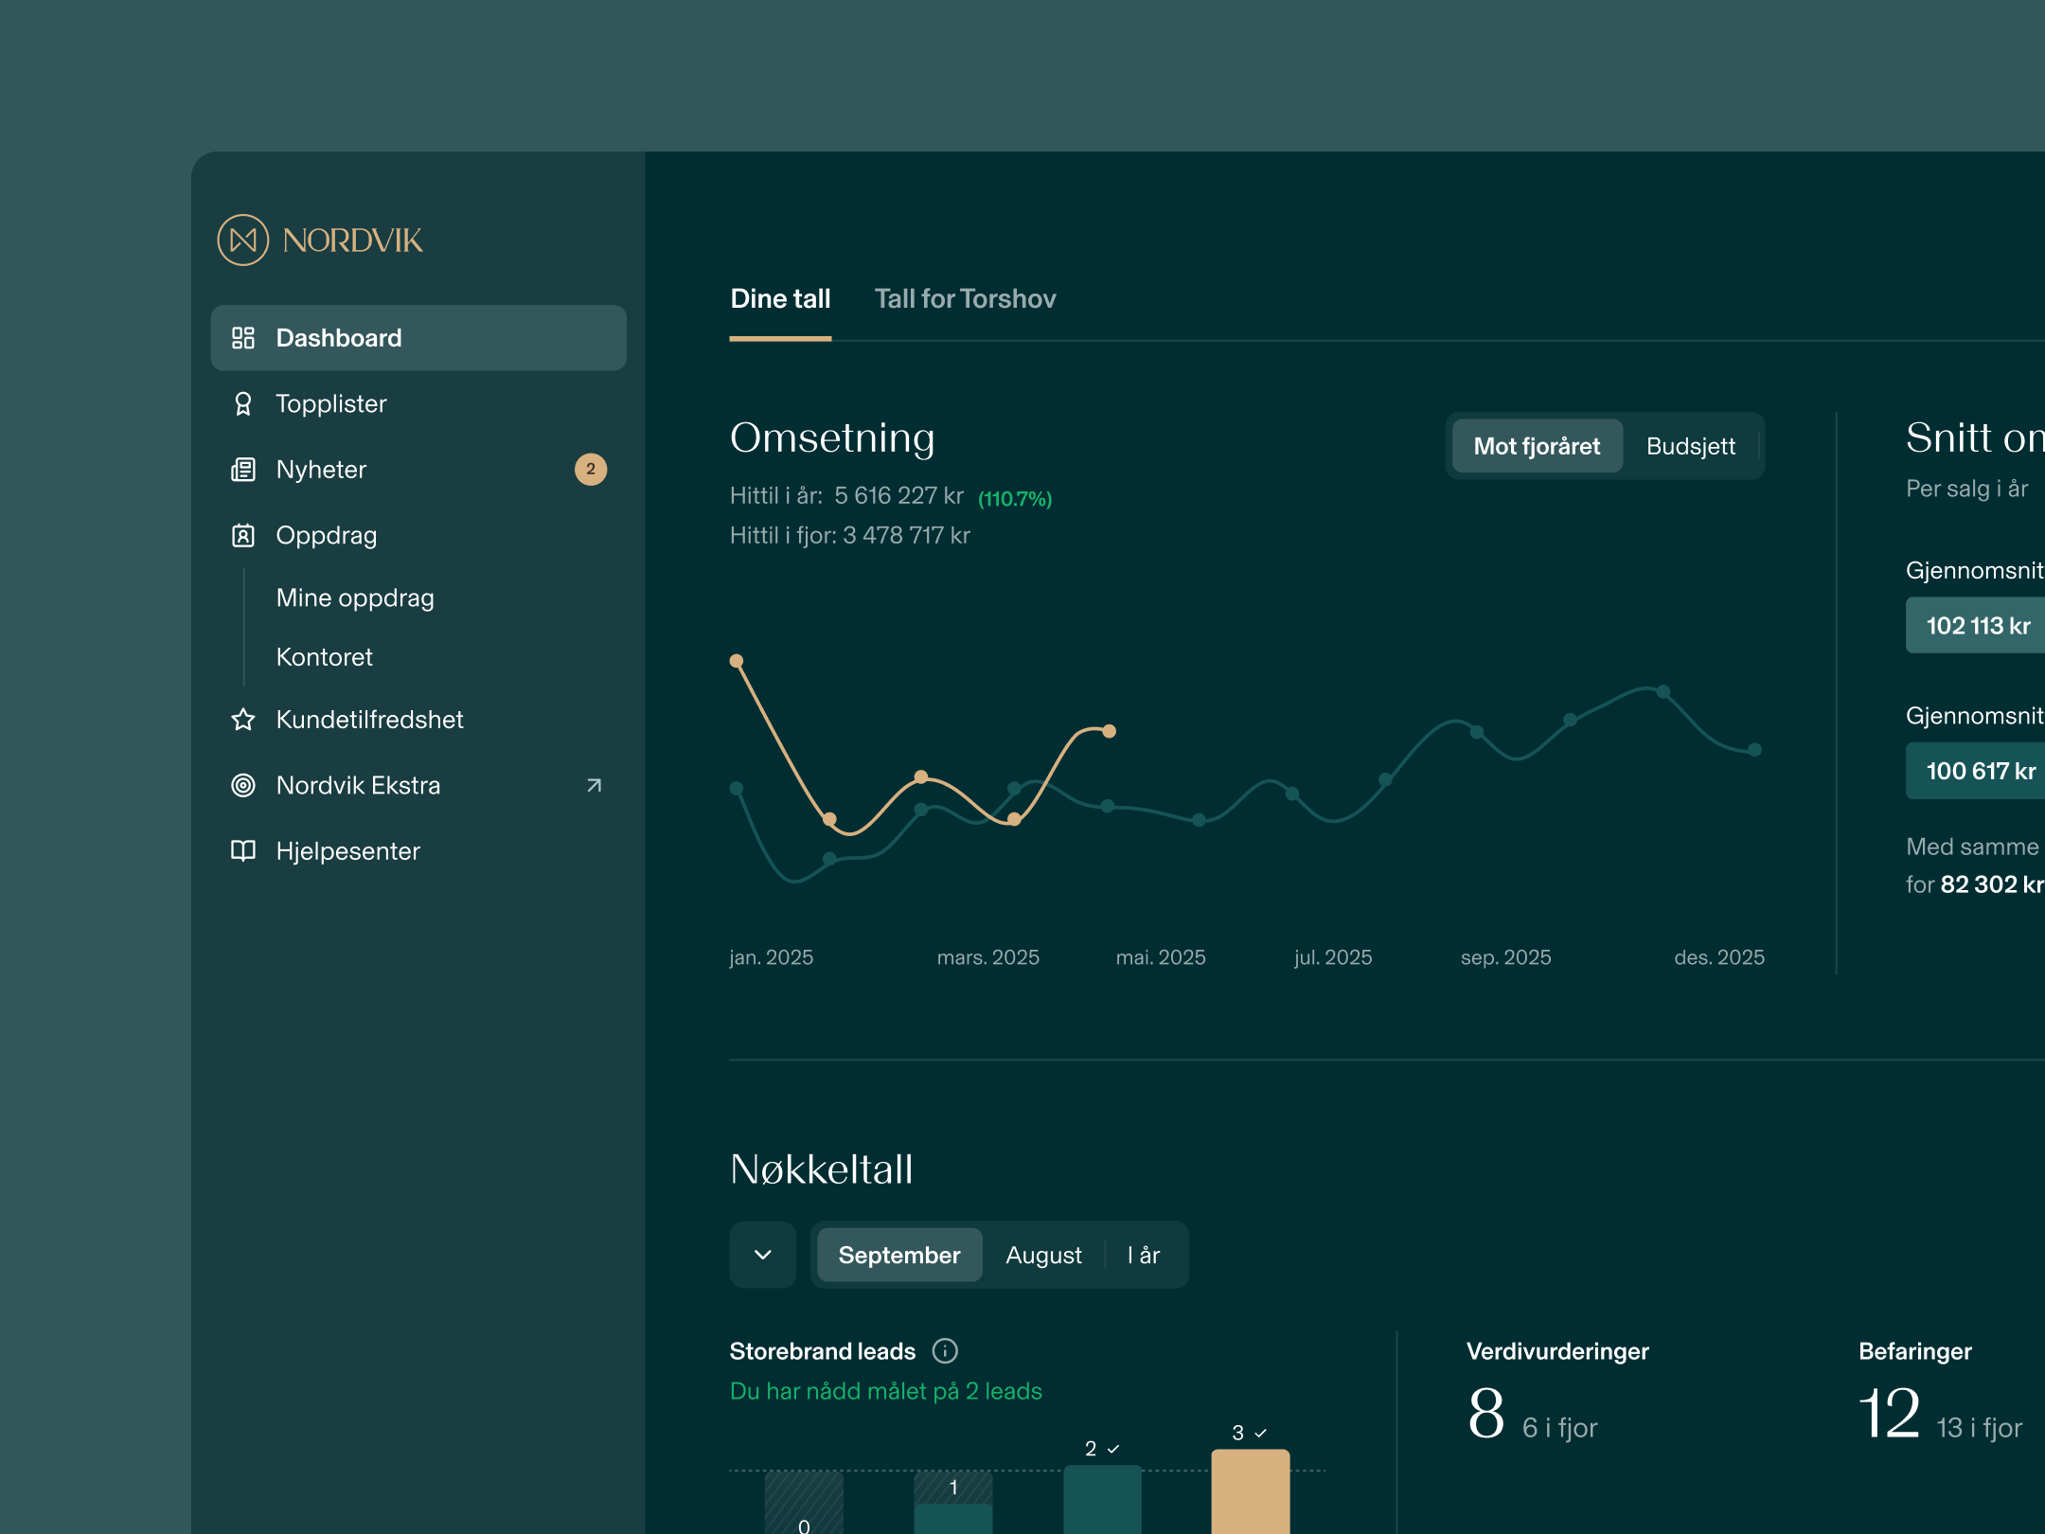
Task: Open the Oppdrag section
Action: pyautogui.click(x=418, y=536)
